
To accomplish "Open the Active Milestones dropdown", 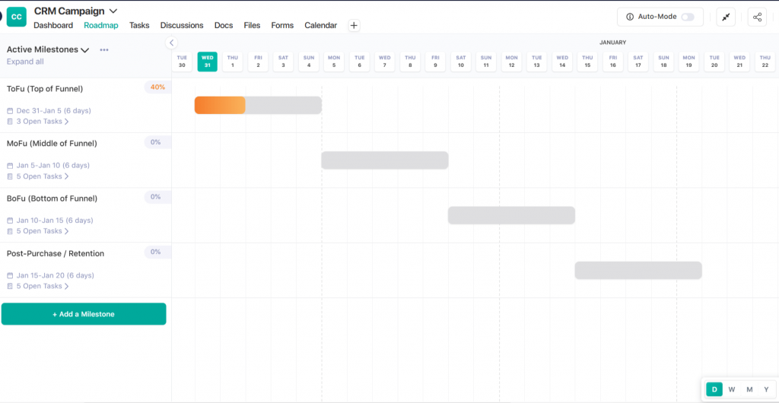I will coord(85,49).
